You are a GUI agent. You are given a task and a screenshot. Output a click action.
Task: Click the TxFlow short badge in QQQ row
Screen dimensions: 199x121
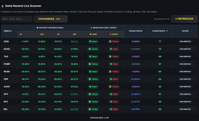[114, 41]
